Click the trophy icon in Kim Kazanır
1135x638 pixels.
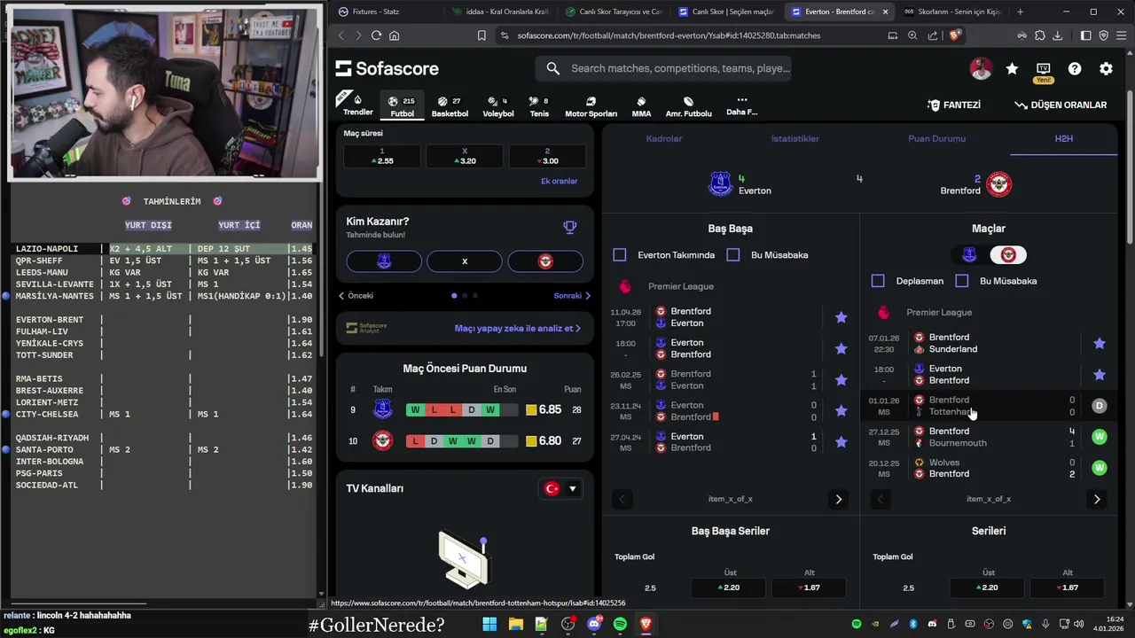click(x=570, y=227)
